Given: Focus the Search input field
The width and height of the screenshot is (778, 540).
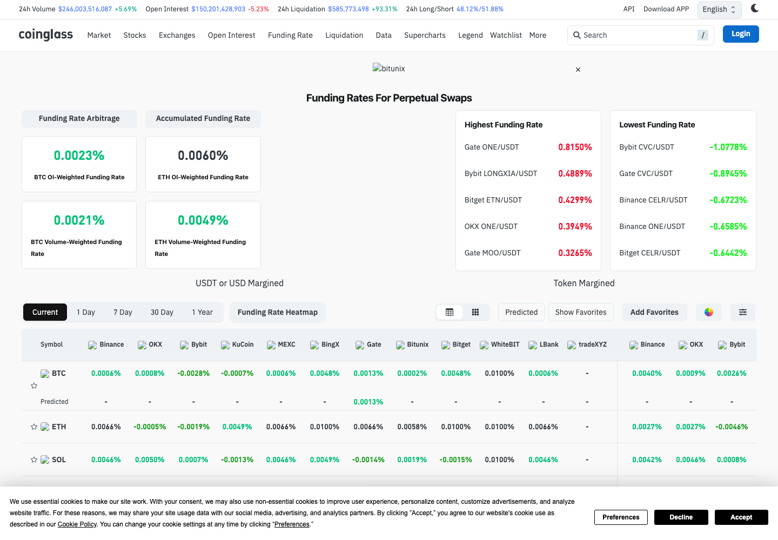Looking at the screenshot, I should [640, 35].
